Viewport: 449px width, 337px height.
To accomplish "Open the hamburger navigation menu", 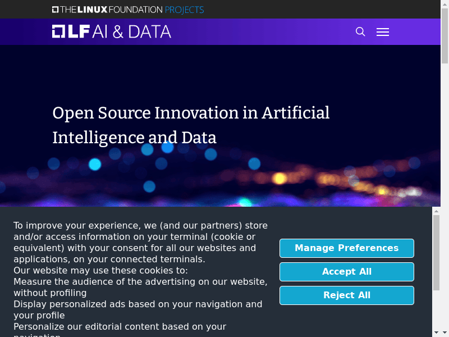I will (x=383, y=32).
